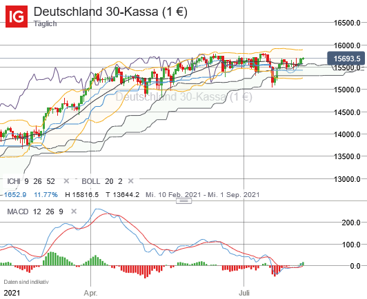The width and height of the screenshot is (367, 299).
Task: Click the 16000.0 price axis label
Action: tap(347, 45)
